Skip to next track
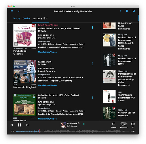The image size is (146, 144). click(x=27, y=125)
